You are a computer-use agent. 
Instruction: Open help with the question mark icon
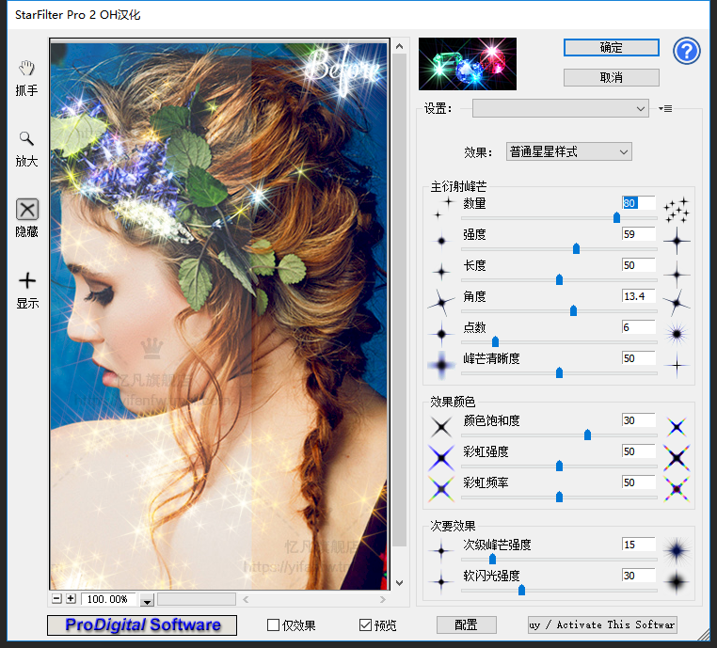(687, 51)
